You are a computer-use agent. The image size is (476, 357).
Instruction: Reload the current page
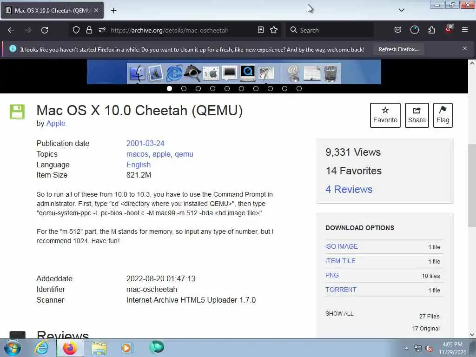click(45, 30)
